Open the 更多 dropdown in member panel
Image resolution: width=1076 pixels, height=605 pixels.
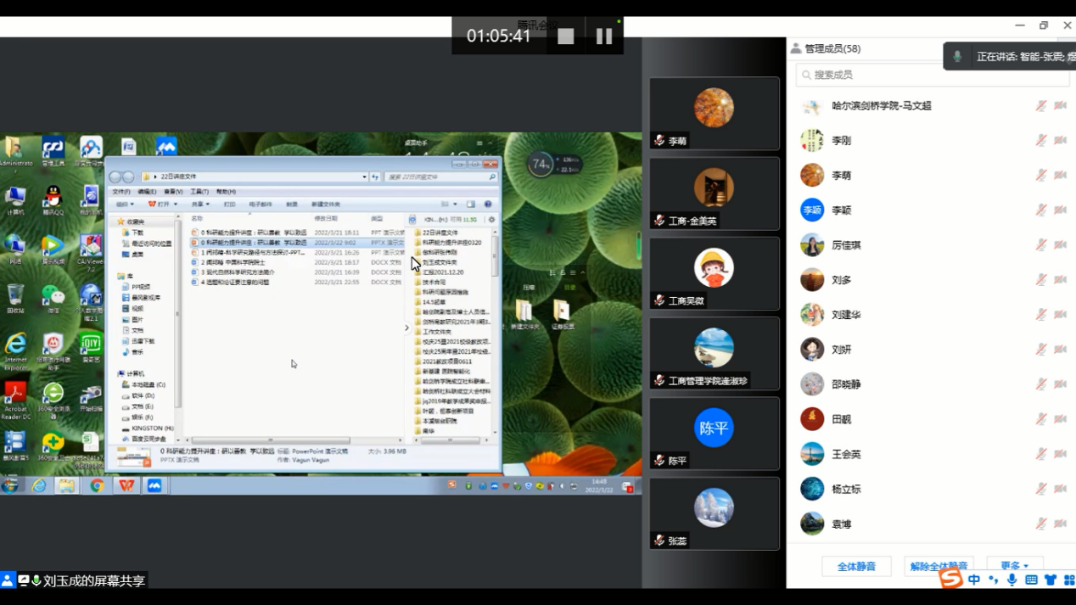coord(1015,566)
